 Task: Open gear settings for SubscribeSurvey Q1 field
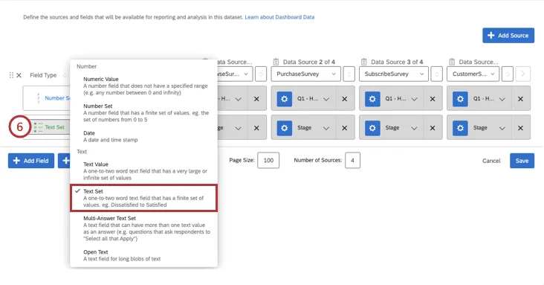tap(372, 99)
